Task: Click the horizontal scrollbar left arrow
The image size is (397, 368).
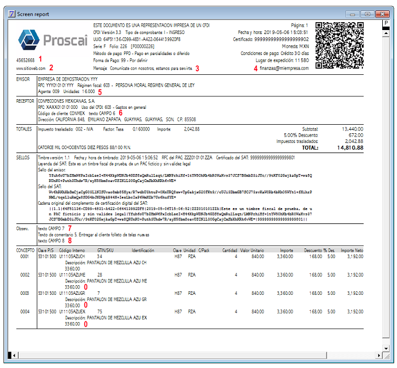Action: pyautogui.click(x=14, y=356)
